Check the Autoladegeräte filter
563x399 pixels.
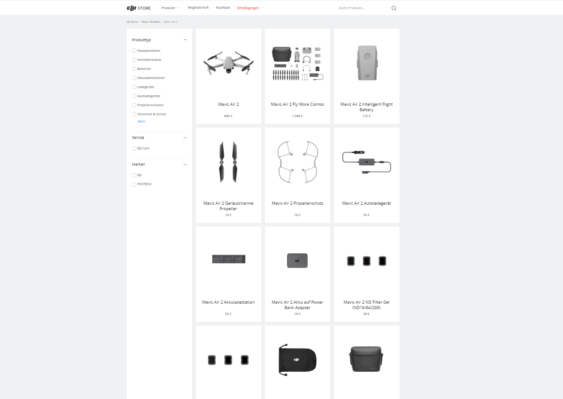[x=134, y=96]
